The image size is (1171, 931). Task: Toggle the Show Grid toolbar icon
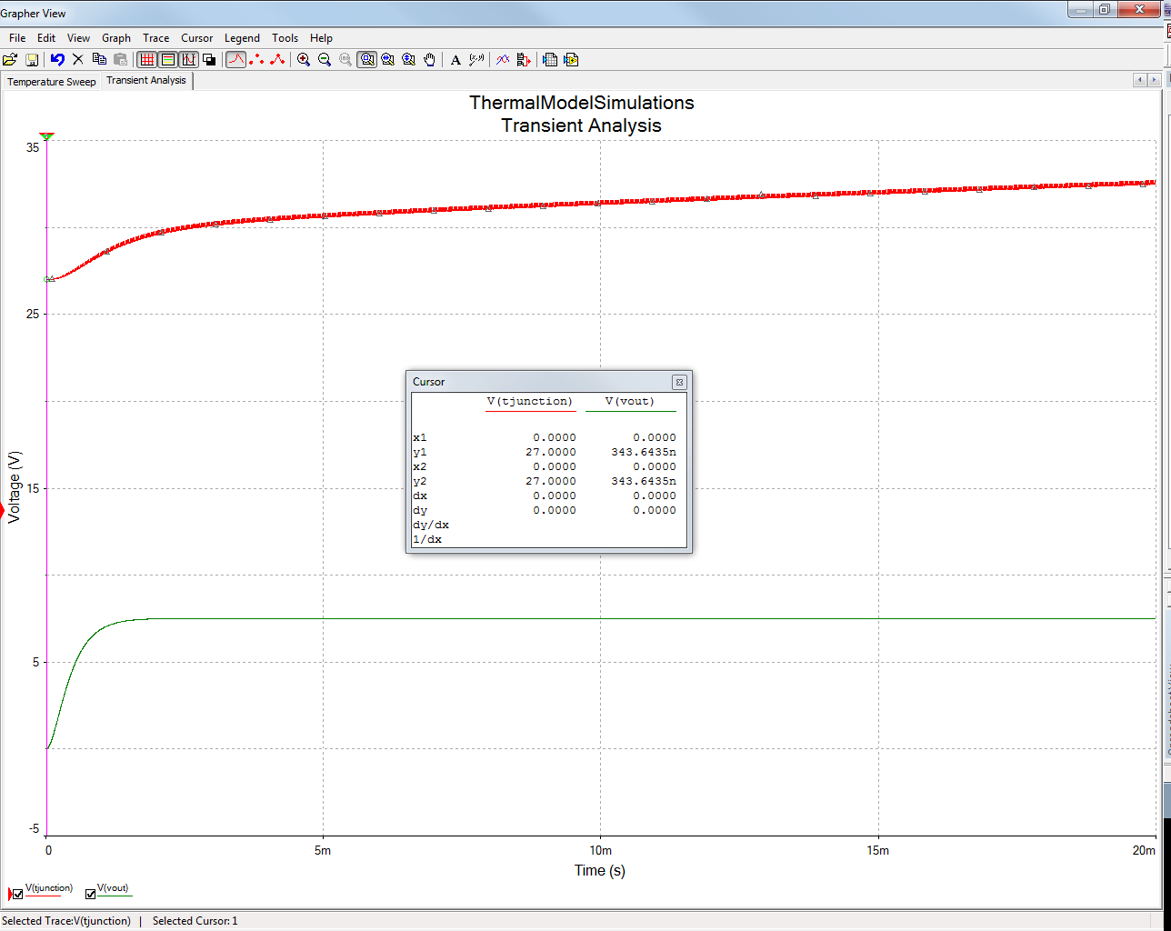[146, 60]
